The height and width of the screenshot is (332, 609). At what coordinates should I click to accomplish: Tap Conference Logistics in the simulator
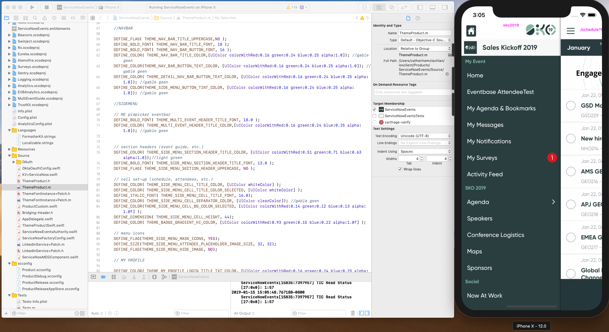click(x=495, y=235)
